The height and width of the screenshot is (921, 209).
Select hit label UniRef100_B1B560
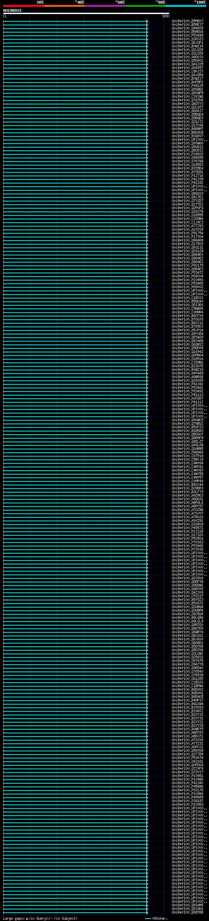click(187, 431)
